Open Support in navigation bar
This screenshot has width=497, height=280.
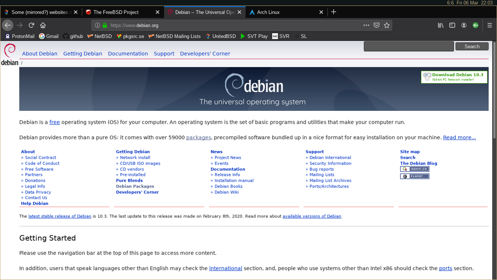click(x=164, y=54)
